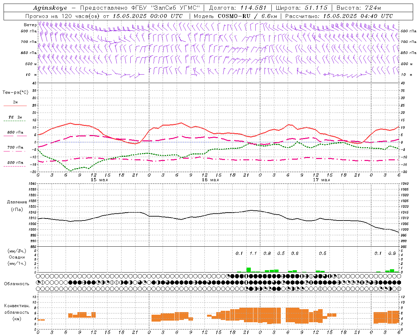Click the Высота: 724м header field
This screenshot has height=335, width=418.
359,8
